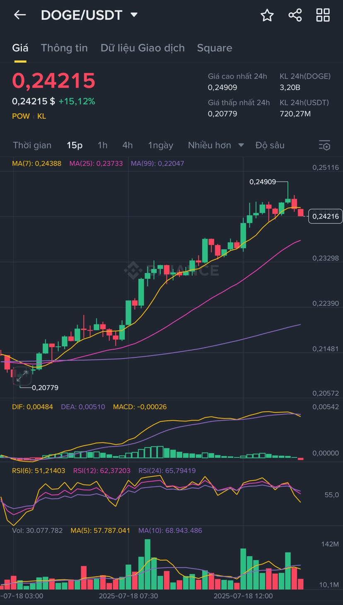Viewport: 343px width, 605px height.
Task: Tap the 0,25116 price axis label
Action: pos(326,168)
